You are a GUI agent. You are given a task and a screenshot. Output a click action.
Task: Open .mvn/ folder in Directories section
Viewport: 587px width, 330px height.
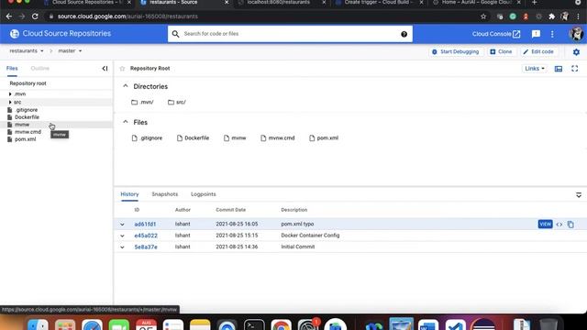click(142, 102)
